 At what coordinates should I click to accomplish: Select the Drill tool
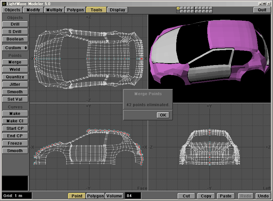(15, 24)
